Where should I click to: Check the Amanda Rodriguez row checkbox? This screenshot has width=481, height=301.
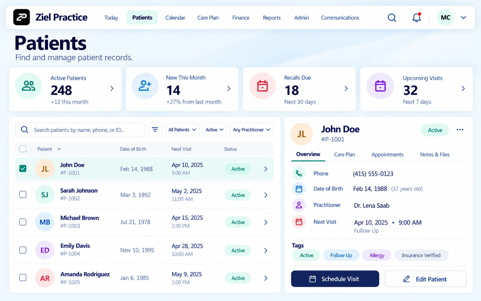click(23, 278)
